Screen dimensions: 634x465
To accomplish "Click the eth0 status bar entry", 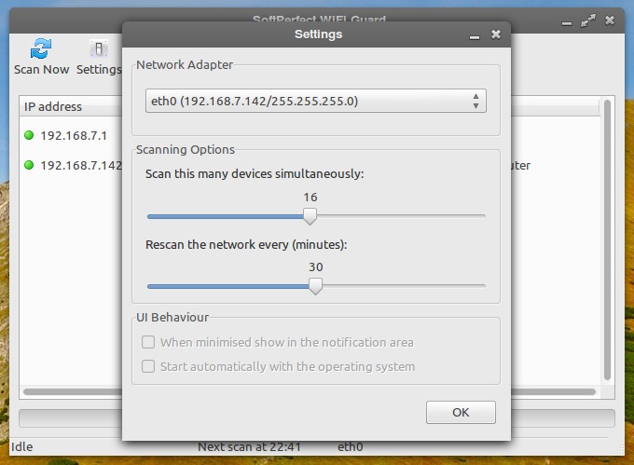I will tap(351, 446).
